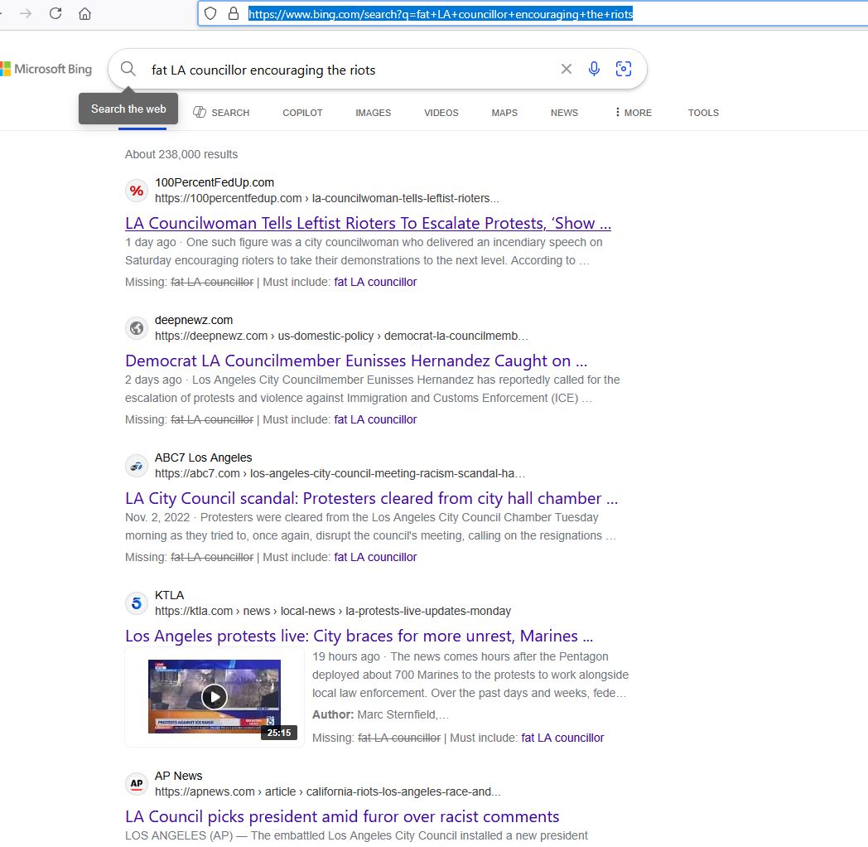The width and height of the screenshot is (868, 847).
Task: Click the 100percentfedup.com URL breadcrumb
Action: click(326, 198)
